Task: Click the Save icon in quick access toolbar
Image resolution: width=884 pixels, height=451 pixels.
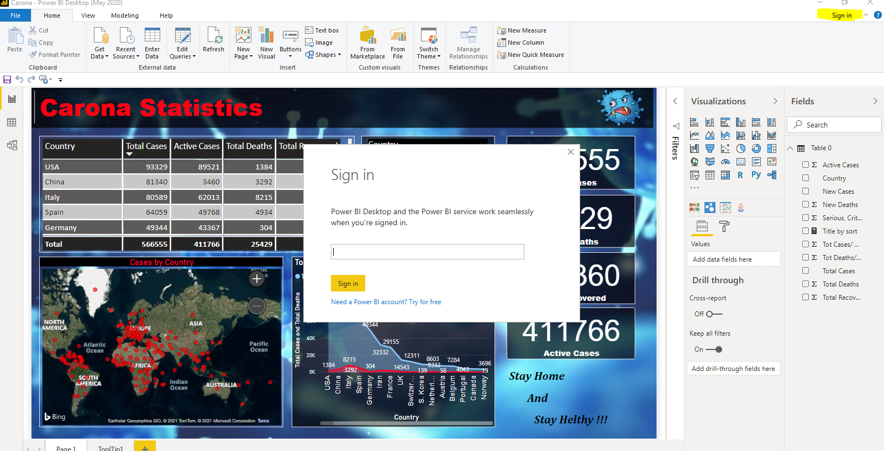Action: pyautogui.click(x=7, y=79)
